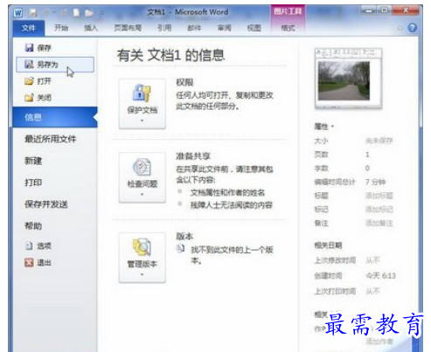The width and height of the screenshot is (431, 352).
Task: Select 新建 in the backstage menu
Action: tap(33, 161)
